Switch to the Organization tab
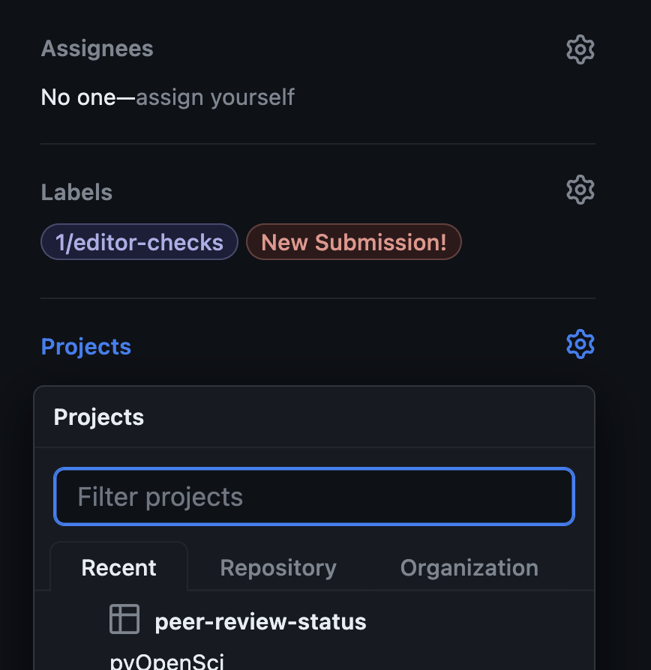This screenshot has height=670, width=651. 469,568
